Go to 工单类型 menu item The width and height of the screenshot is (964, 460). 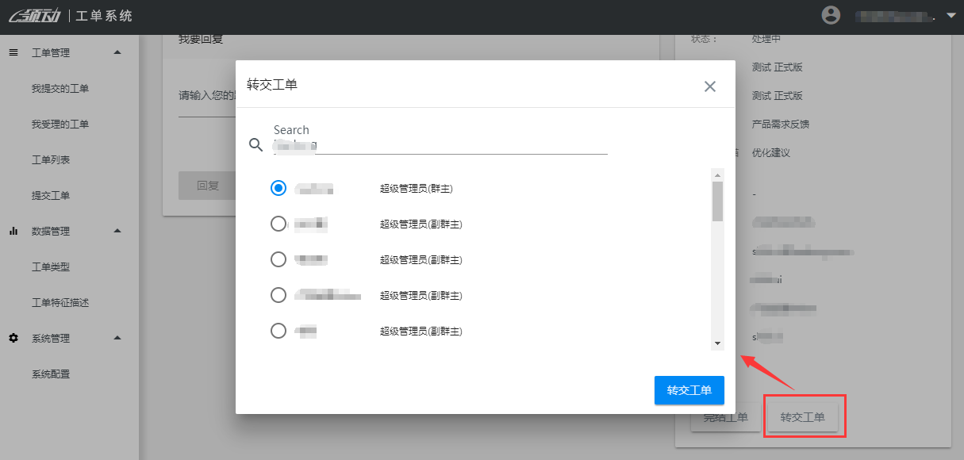point(51,267)
